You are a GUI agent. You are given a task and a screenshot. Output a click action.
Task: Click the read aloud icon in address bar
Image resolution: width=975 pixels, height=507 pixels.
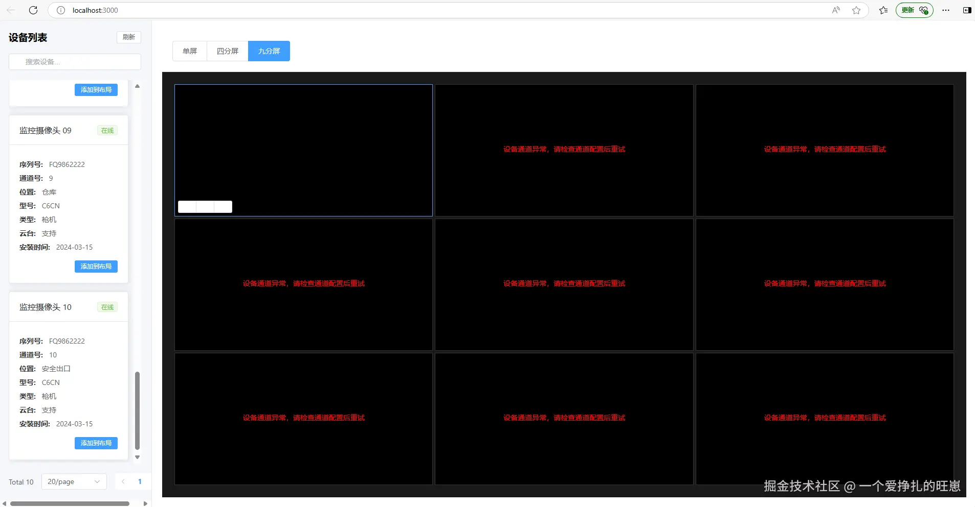click(x=836, y=10)
